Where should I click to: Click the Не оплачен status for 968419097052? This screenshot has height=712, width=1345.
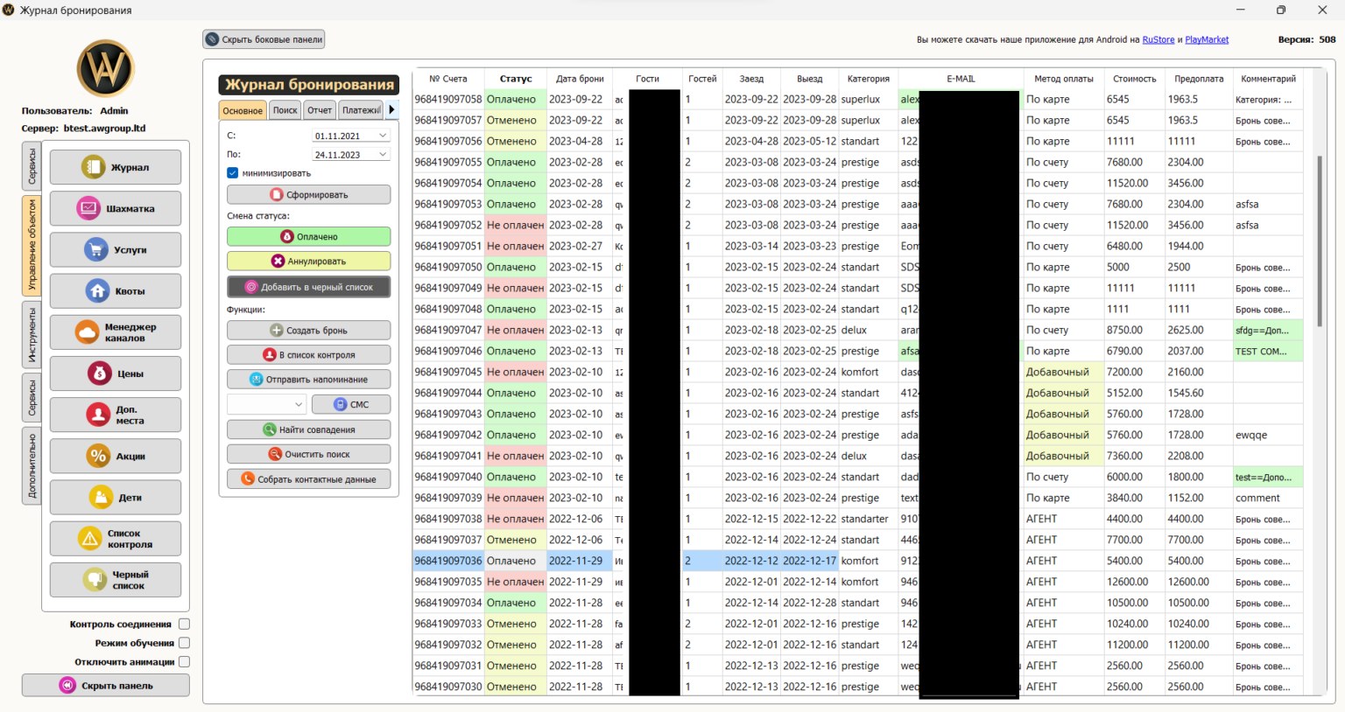[516, 225]
